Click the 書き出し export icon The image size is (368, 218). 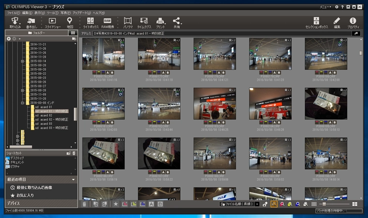click(x=31, y=23)
